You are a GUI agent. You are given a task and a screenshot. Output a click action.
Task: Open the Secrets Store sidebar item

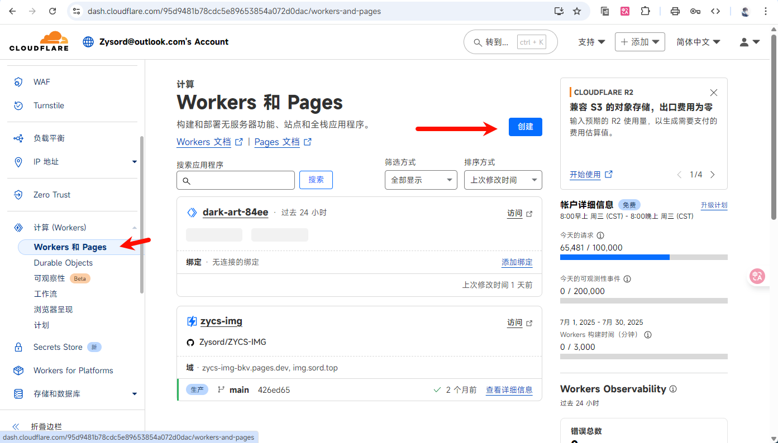click(x=58, y=347)
